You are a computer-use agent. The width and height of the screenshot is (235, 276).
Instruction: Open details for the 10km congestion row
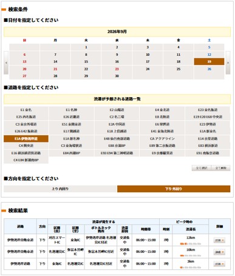(219, 252)
